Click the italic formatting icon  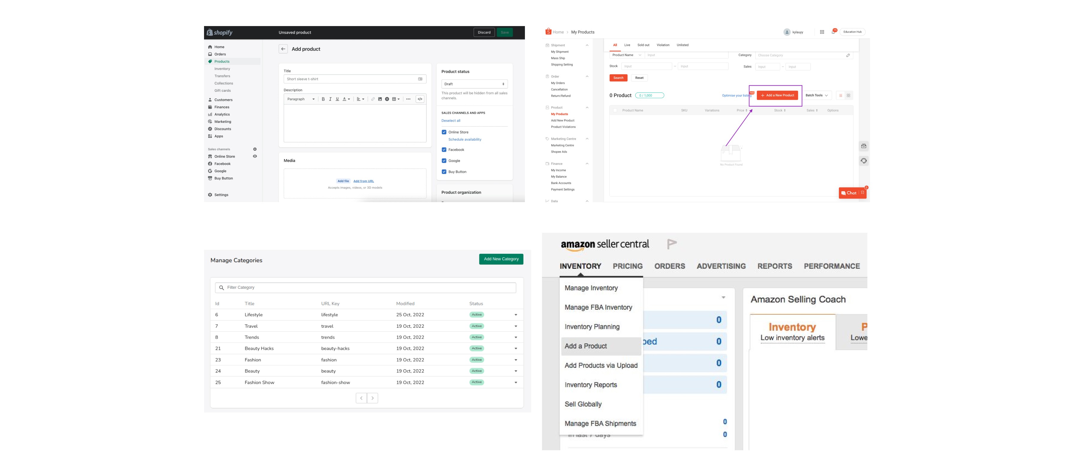[330, 99]
